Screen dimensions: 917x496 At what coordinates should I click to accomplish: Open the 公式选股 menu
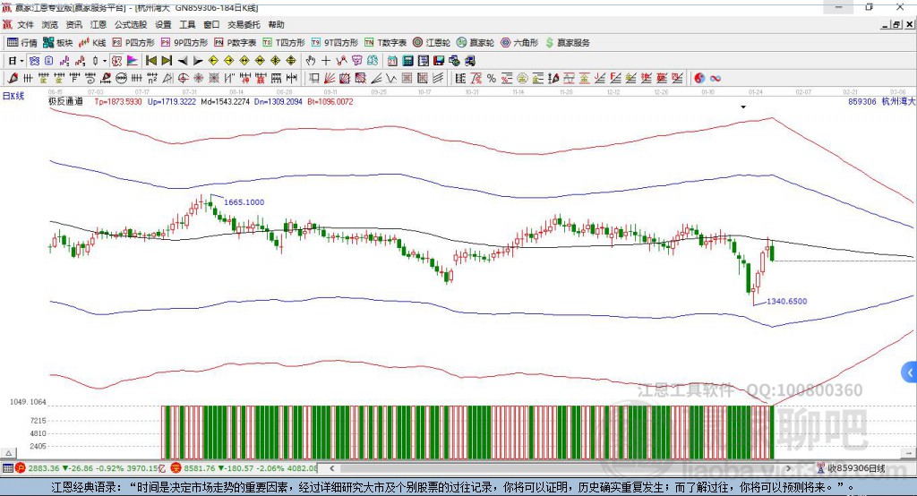[x=130, y=25]
